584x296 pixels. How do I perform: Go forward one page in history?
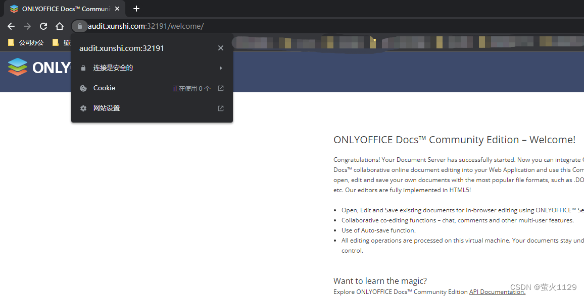click(x=27, y=26)
